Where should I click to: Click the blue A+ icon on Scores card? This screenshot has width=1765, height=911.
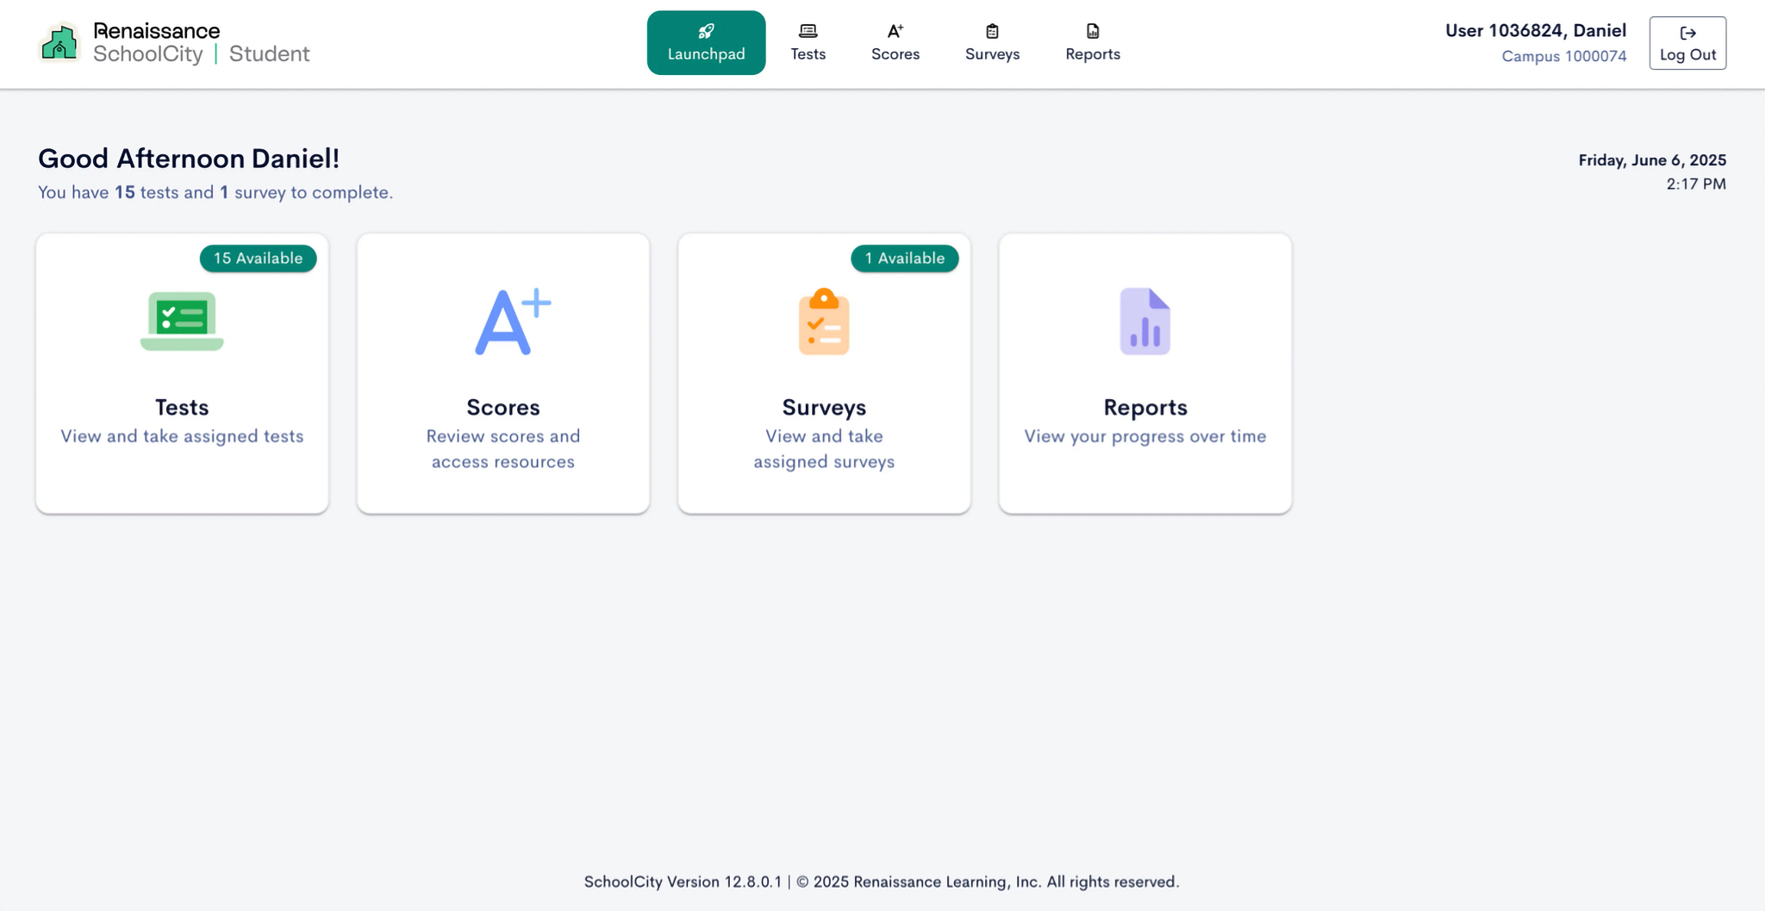click(x=503, y=321)
